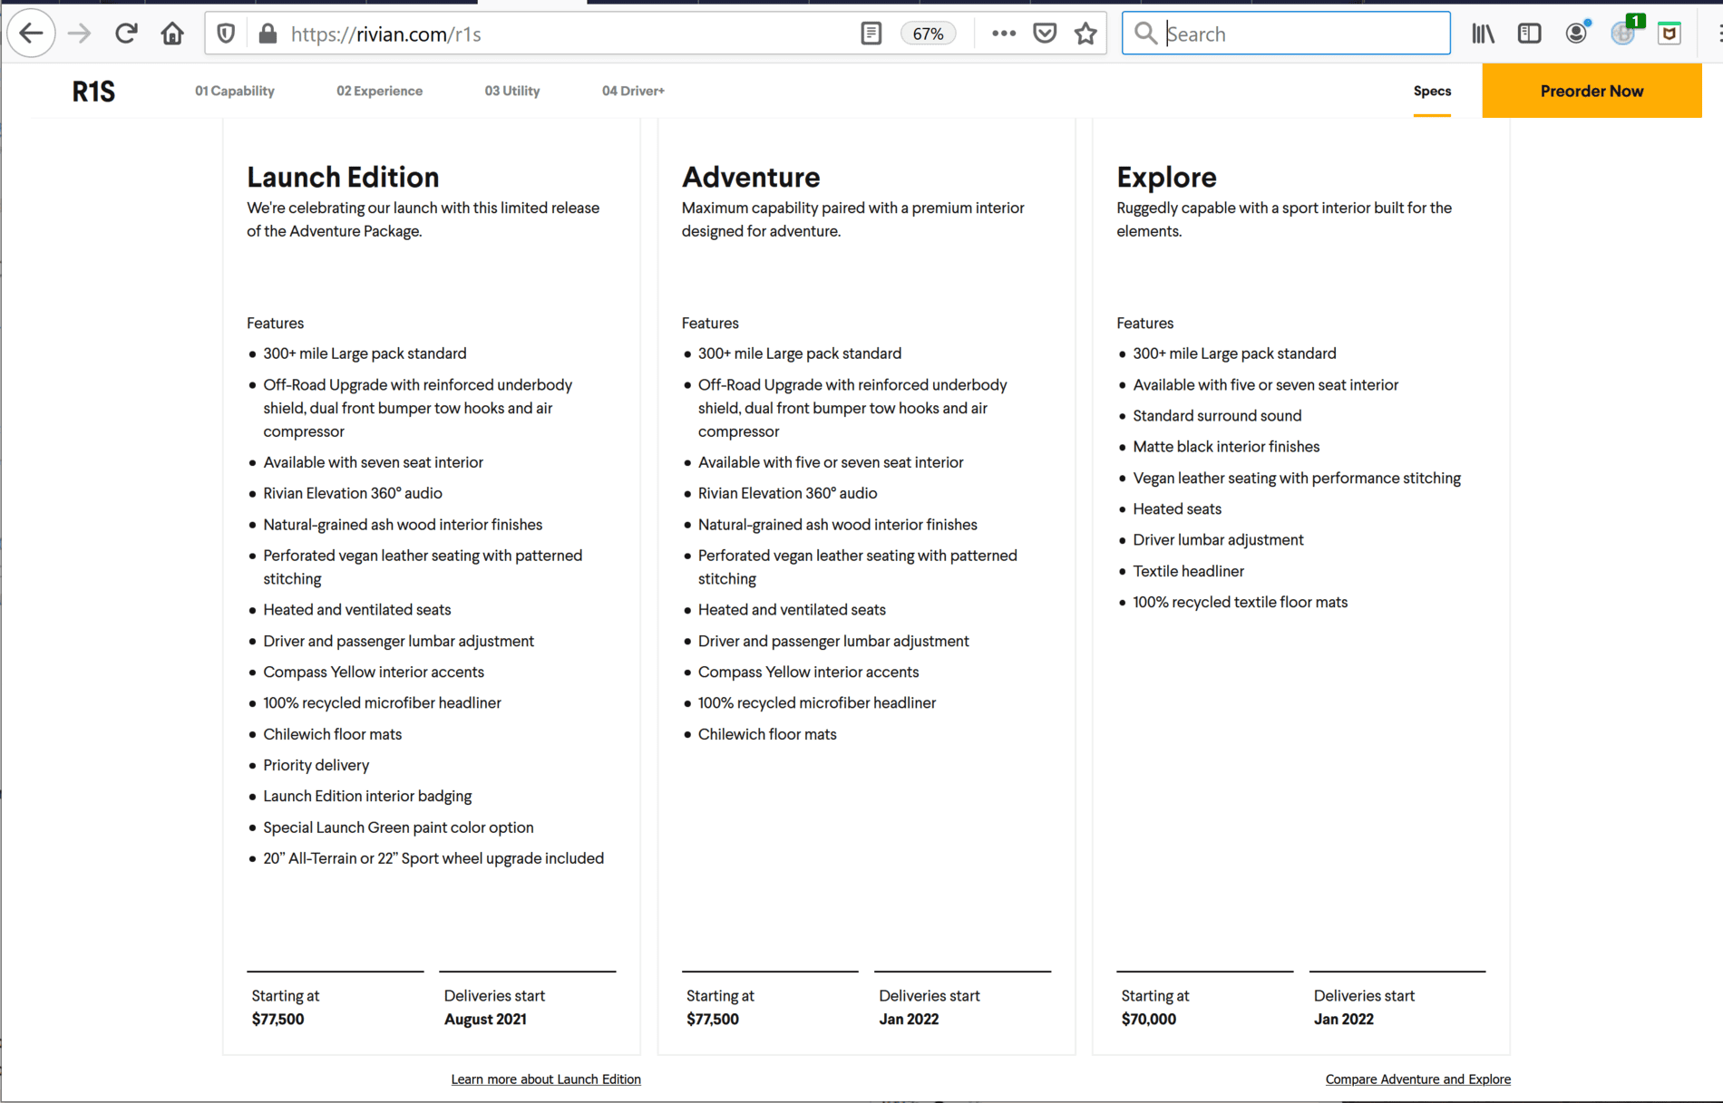
Task: Click 'Special Launch Green paint color option'
Action: pos(398,827)
